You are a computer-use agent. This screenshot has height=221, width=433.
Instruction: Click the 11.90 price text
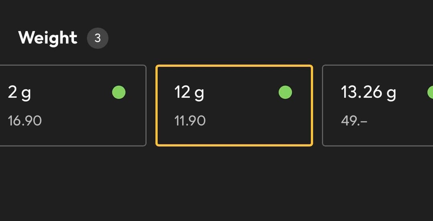190,121
